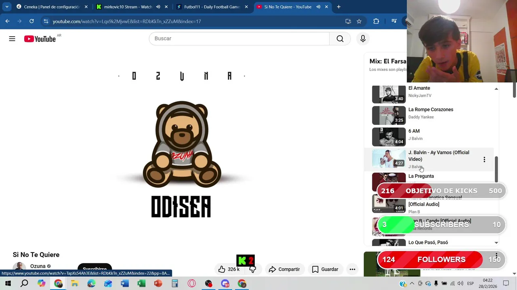Select Lo Que Pasó, Pasó in playlist
This screenshot has height=290, width=517.
click(428, 242)
